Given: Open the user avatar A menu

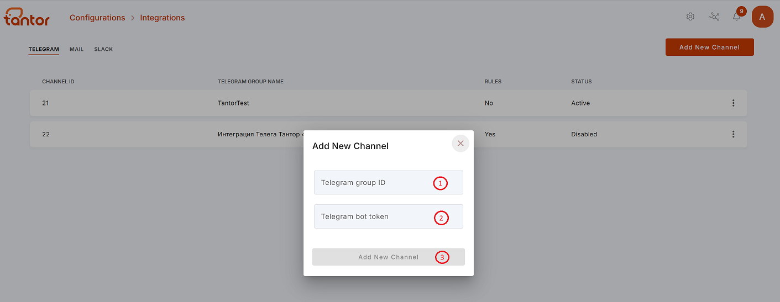Looking at the screenshot, I should [762, 17].
